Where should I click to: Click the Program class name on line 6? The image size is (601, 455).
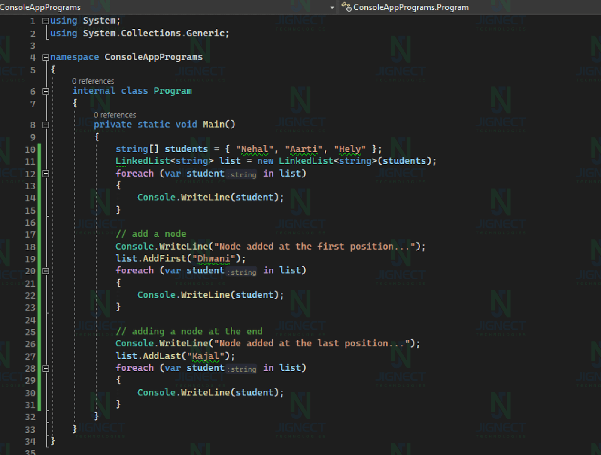[173, 91]
